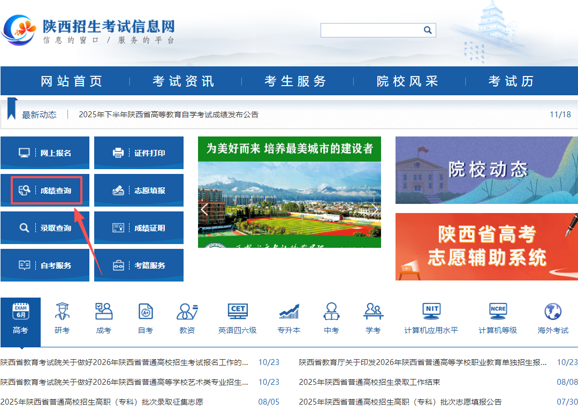Click the 成绩查询 button

46,191
